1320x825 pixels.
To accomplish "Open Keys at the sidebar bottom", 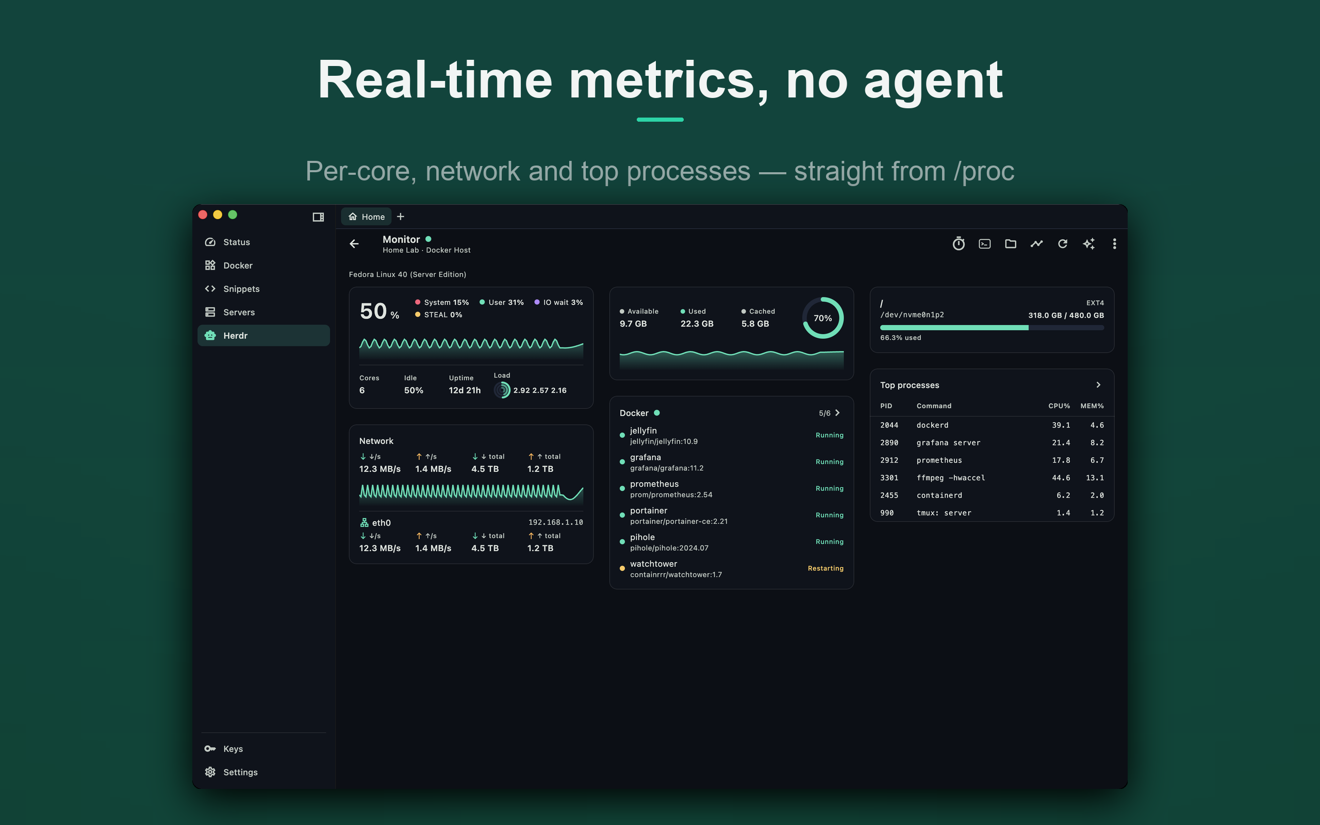I will tap(263, 749).
